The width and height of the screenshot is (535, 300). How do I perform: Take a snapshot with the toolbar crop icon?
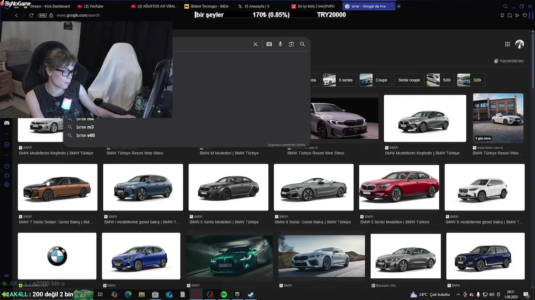(x=510, y=15)
